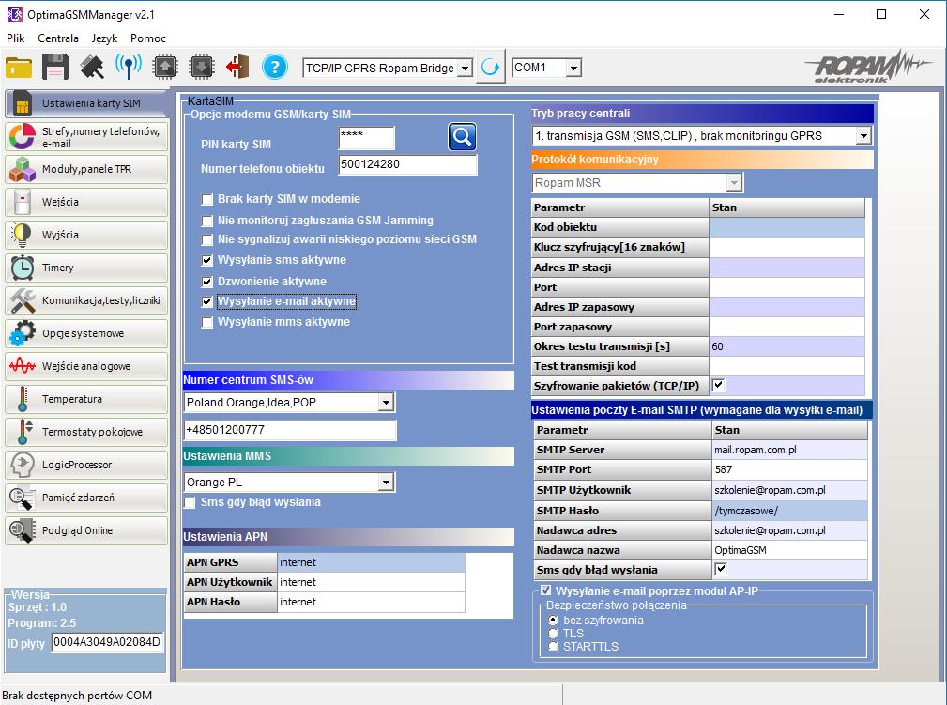Viewport: 947px width, 705px height.
Task: Open the Ropam MSR protocol dropdown
Action: pos(734,182)
